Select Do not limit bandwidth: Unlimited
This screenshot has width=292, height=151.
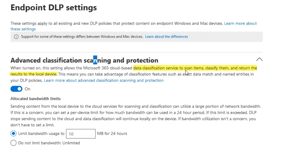(13, 143)
